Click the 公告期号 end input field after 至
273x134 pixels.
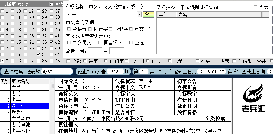(x=117, y=51)
